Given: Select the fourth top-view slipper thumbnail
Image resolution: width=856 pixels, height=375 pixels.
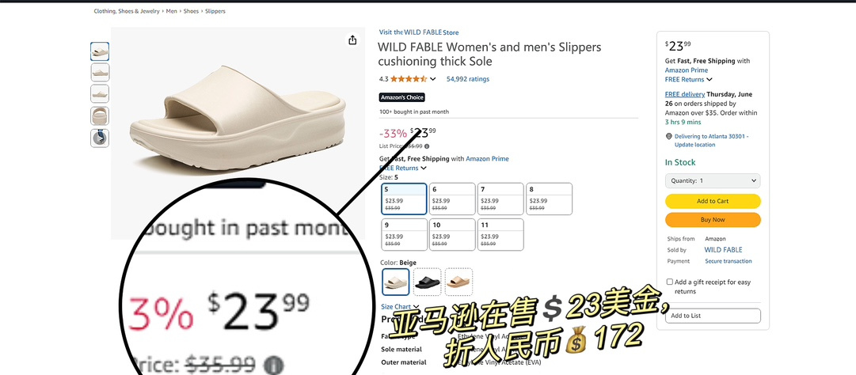Looking at the screenshot, I should [x=99, y=116].
